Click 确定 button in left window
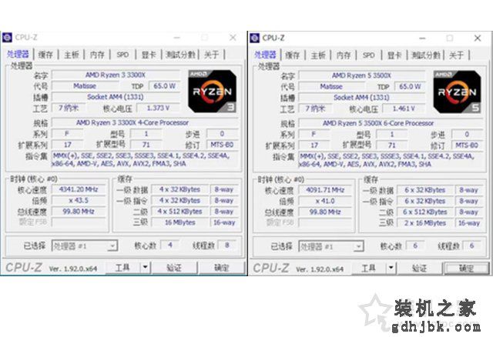 [221, 268]
